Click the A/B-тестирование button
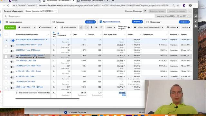The image size is (206, 116). click(69, 27)
